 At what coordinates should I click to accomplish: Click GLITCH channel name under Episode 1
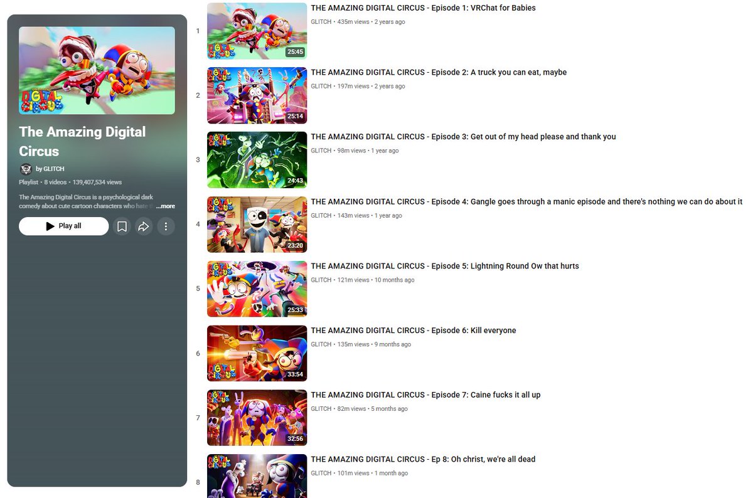tap(321, 22)
